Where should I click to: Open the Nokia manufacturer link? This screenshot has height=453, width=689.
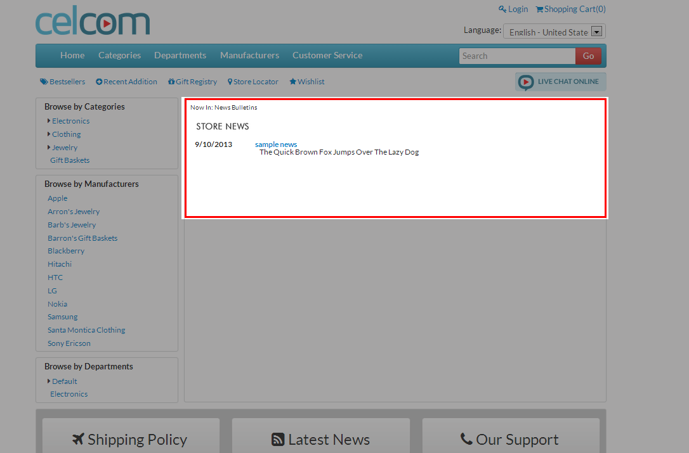coord(58,303)
